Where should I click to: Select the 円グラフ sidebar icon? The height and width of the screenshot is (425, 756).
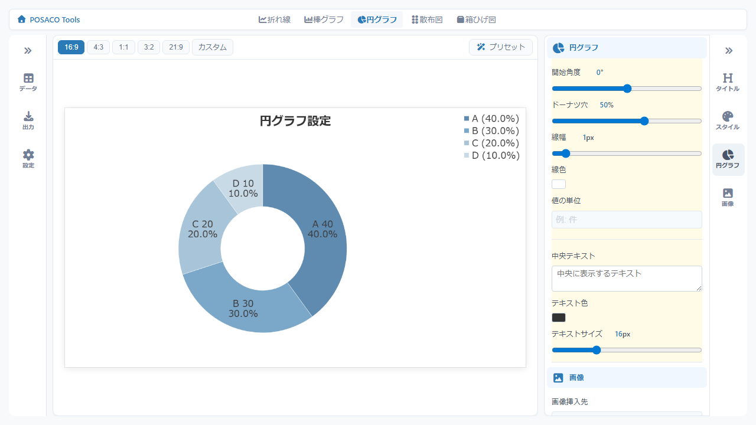tap(728, 159)
